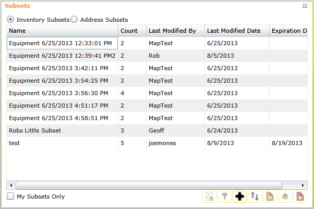Select the Inventory Subsets radio button
The image size is (314, 209).
pos(10,20)
